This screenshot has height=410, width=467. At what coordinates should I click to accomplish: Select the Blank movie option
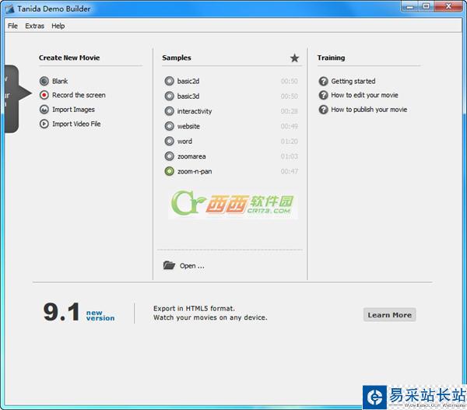(60, 81)
